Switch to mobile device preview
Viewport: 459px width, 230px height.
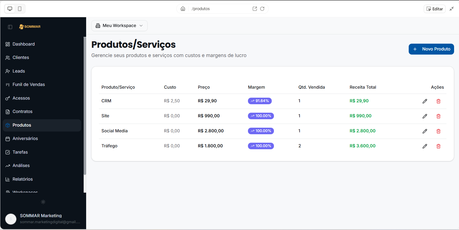pos(20,9)
